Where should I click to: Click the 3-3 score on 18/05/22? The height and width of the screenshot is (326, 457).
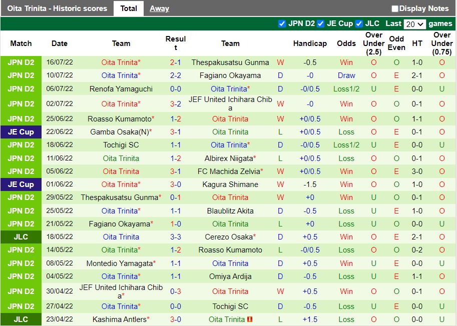(x=176, y=236)
